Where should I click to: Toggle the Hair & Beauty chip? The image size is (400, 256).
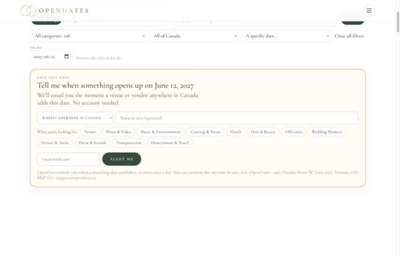pyautogui.click(x=263, y=132)
